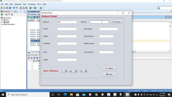The width and height of the screenshot is (172, 97).
Task: Click the green Forward navigation icon
Action: click(x=35, y=8)
